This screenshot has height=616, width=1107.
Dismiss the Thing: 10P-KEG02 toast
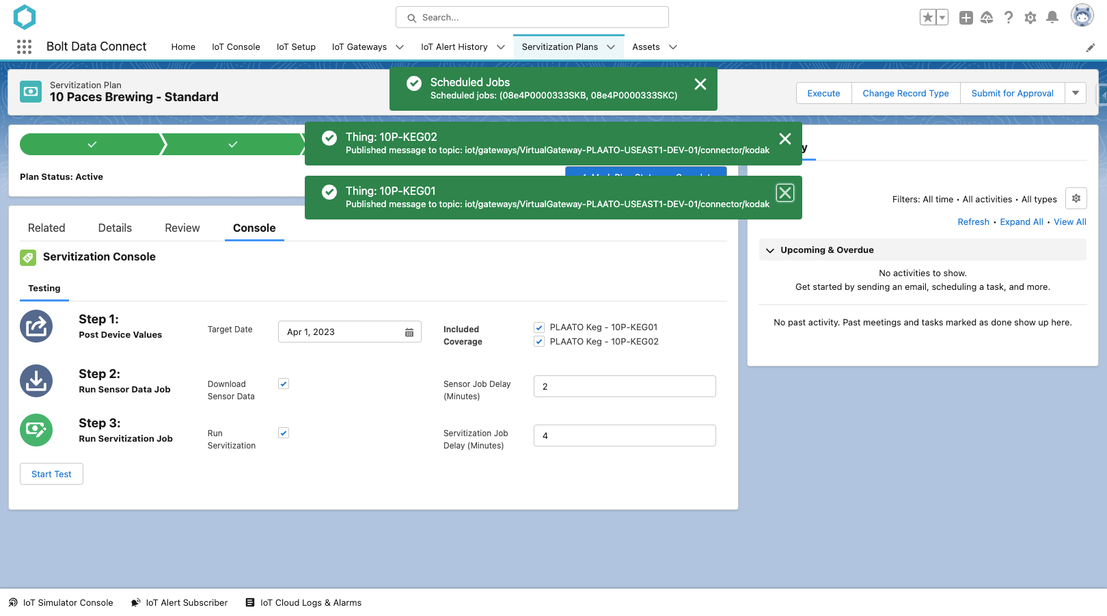(785, 139)
